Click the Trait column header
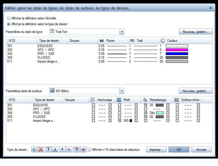 [143, 41]
